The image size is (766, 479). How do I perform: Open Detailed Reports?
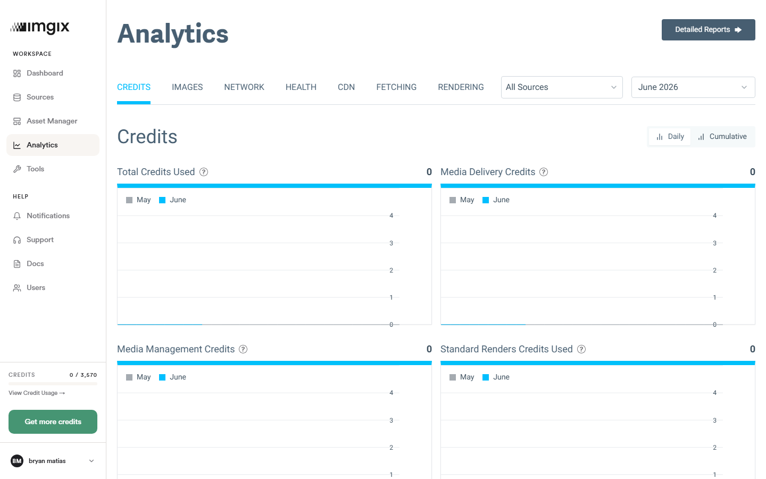coord(709,30)
